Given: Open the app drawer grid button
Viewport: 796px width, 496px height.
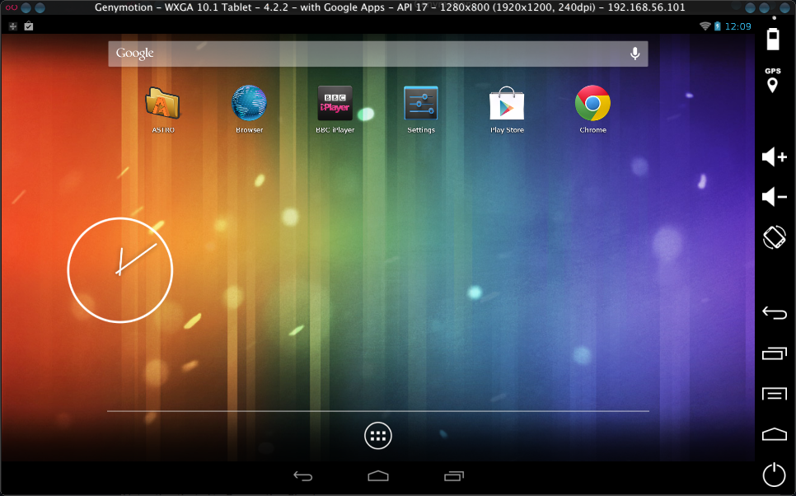Looking at the screenshot, I should click(378, 437).
